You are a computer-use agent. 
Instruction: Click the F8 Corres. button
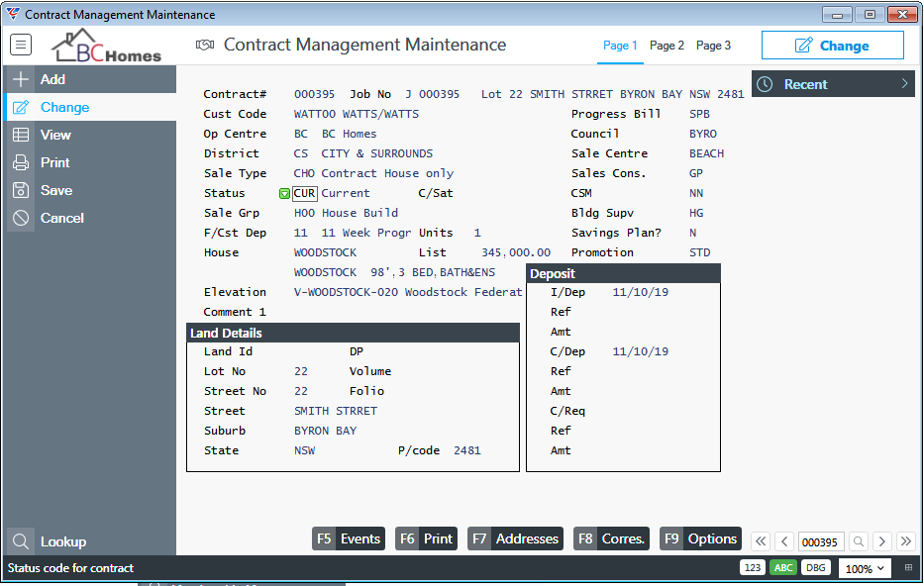click(612, 538)
